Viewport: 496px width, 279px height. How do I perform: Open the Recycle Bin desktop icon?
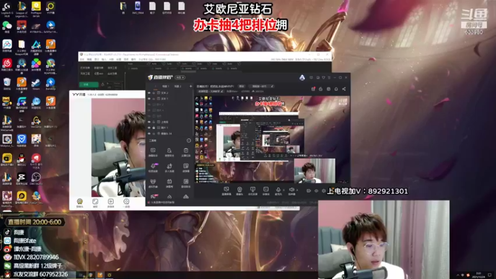(x=7, y=84)
